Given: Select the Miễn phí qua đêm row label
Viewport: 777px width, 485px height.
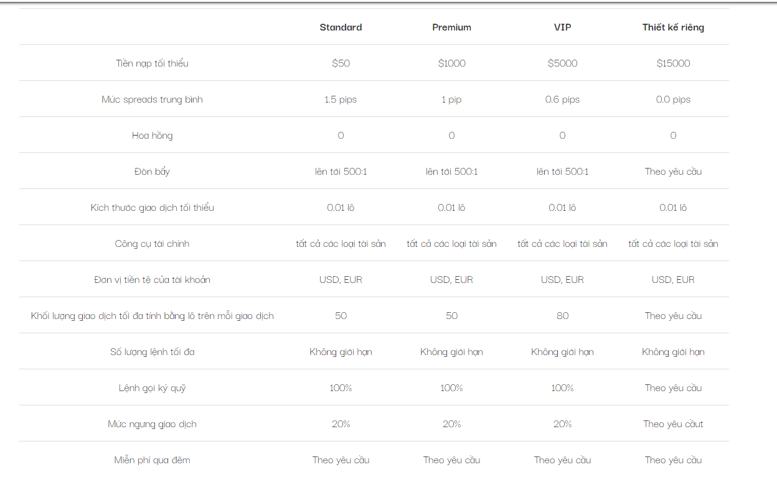Looking at the screenshot, I should click(152, 460).
